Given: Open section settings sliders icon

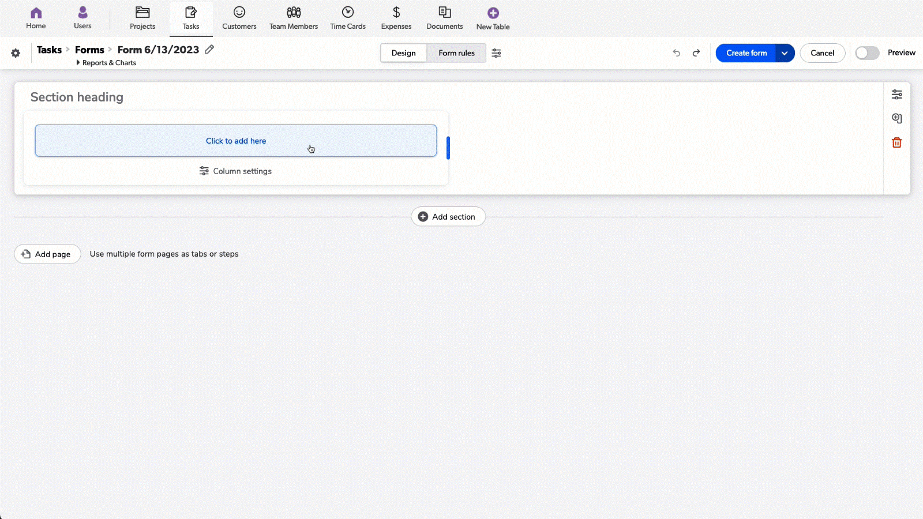Looking at the screenshot, I should pos(897,95).
